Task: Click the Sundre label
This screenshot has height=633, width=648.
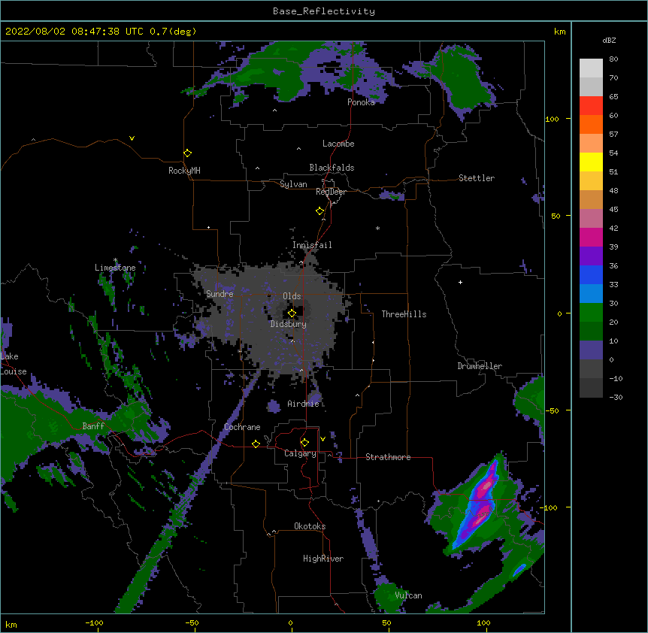Action: click(x=220, y=294)
